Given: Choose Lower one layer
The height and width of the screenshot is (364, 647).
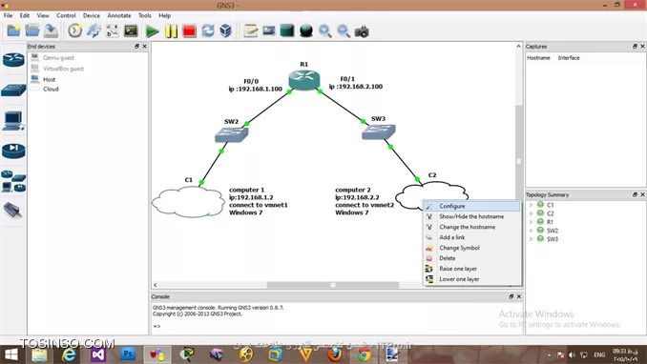Looking at the screenshot, I should (472, 279).
